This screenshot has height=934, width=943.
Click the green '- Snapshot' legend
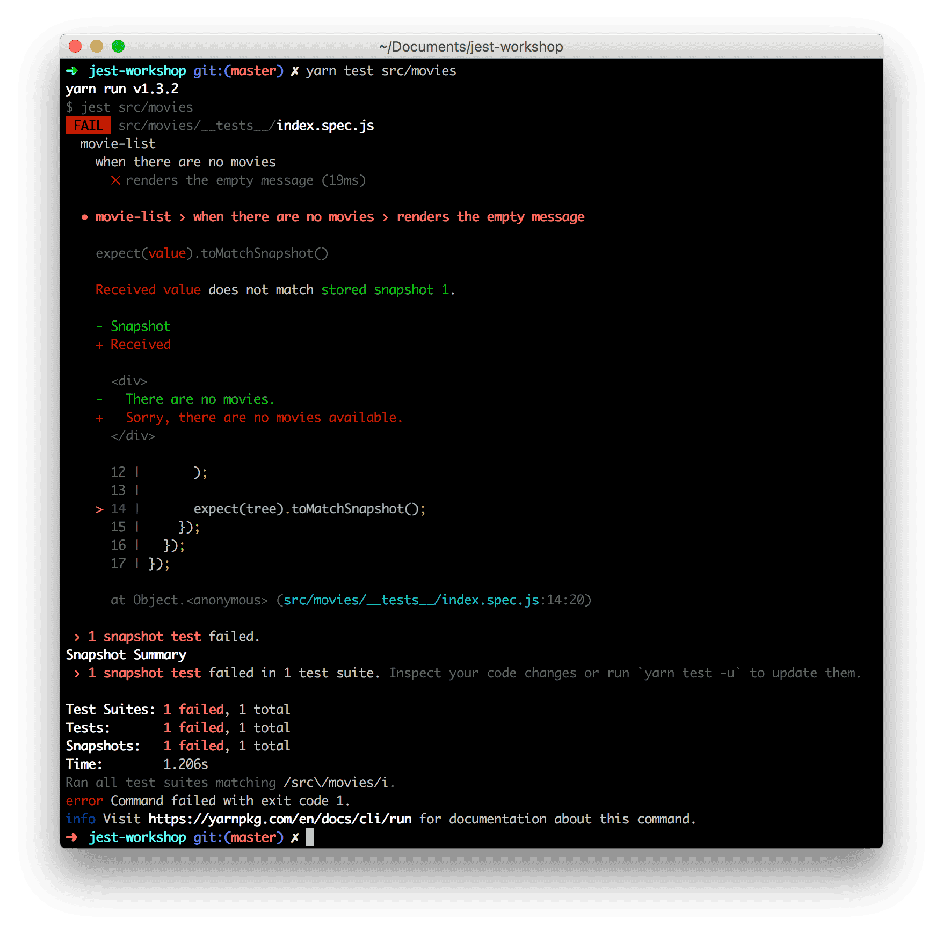[133, 326]
